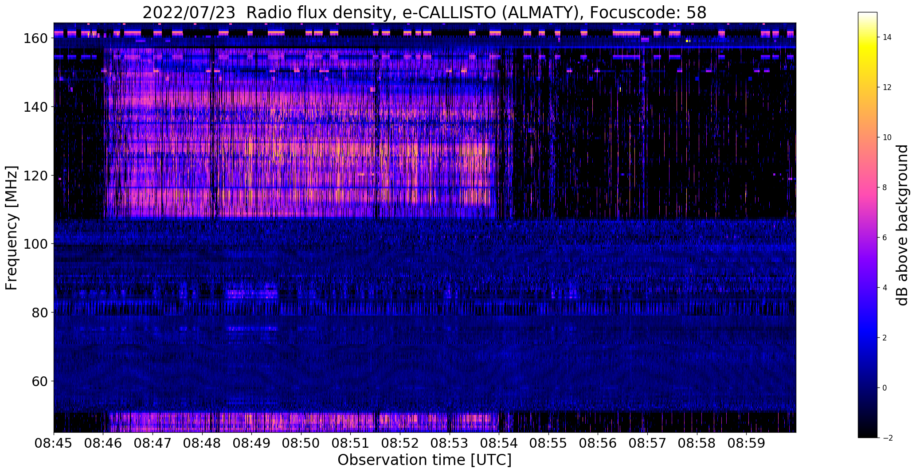The image size is (916, 473).
Task: Click the 'dB above background' colorbar label
Action: [x=902, y=225]
